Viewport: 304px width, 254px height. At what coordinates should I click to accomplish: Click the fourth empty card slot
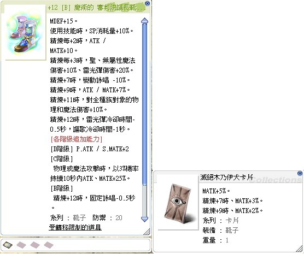49,245
